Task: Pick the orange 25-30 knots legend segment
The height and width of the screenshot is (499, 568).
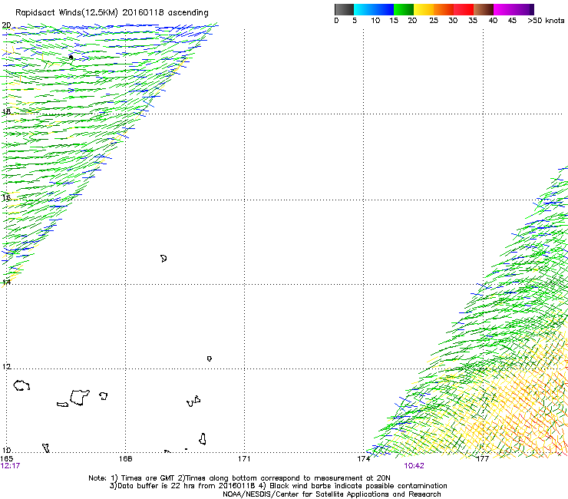Action: tap(444, 9)
